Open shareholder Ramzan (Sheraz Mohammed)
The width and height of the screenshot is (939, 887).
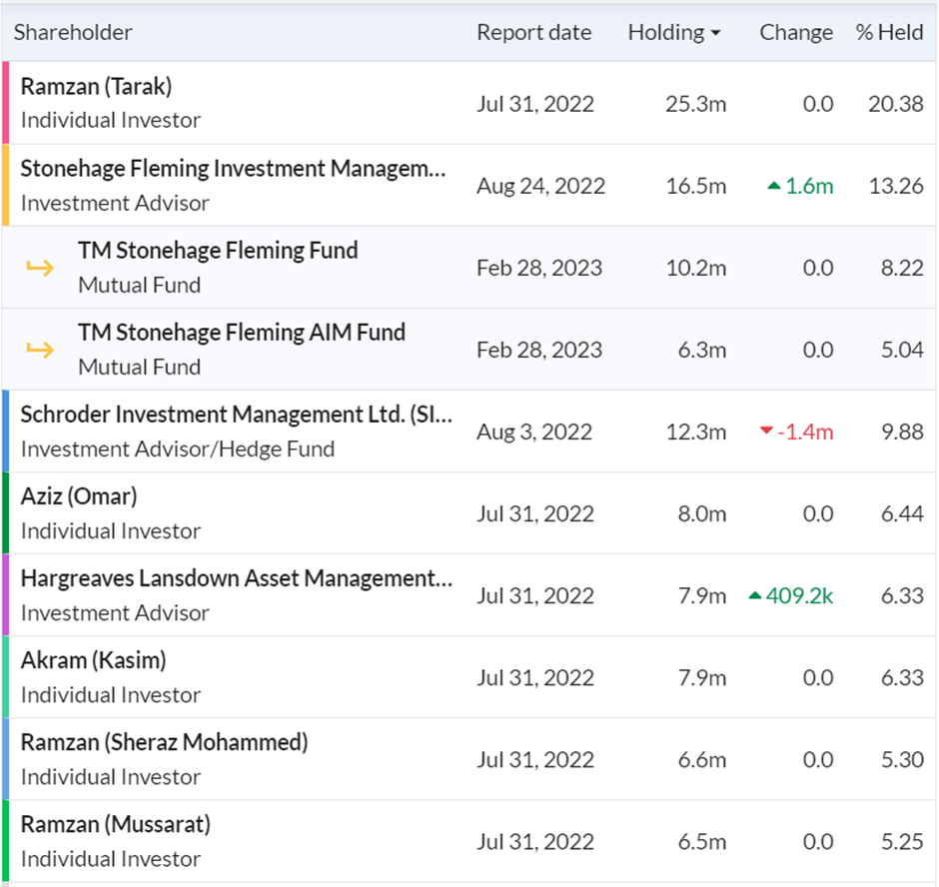coord(164,742)
